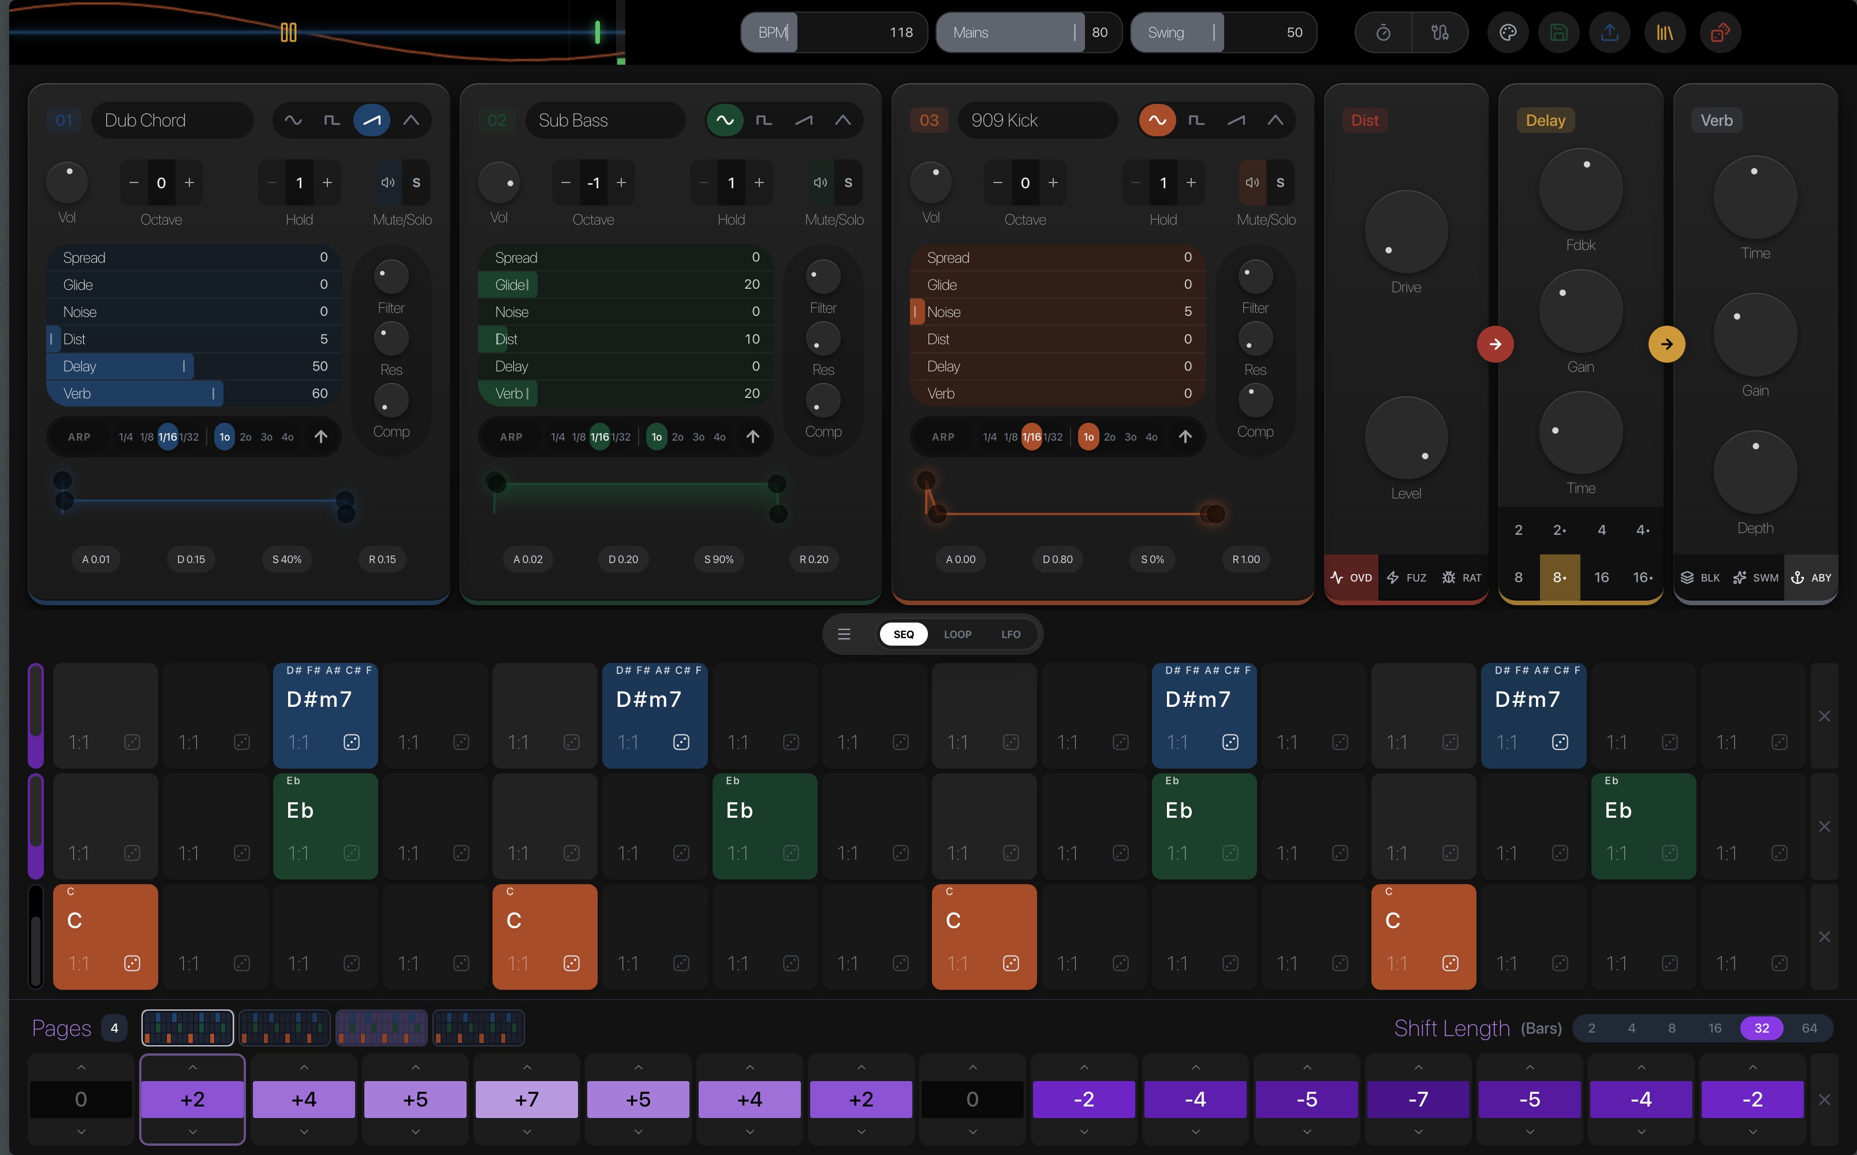Select triangle waveform for Sub Bass
1857x1155 pixels.
(843, 120)
